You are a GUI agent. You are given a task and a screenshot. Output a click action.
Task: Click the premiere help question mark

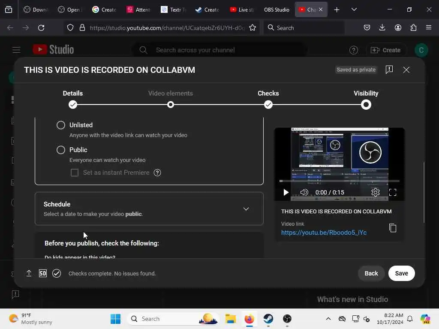pyautogui.click(x=157, y=173)
